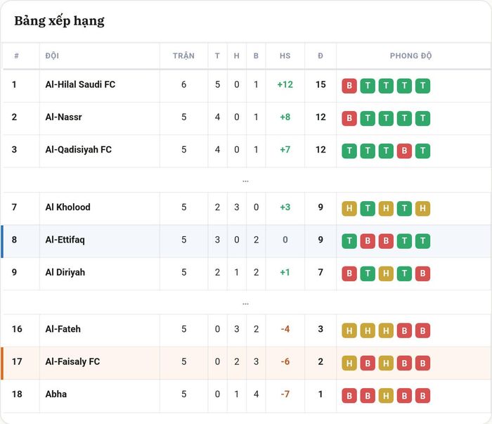Click Al Kholood's last yellow H badge
The width and height of the screenshot is (492, 424).
tap(422, 208)
